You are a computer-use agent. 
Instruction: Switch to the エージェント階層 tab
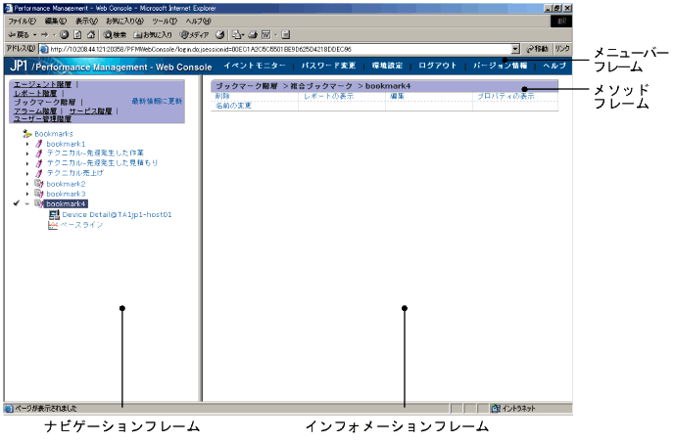(42, 84)
